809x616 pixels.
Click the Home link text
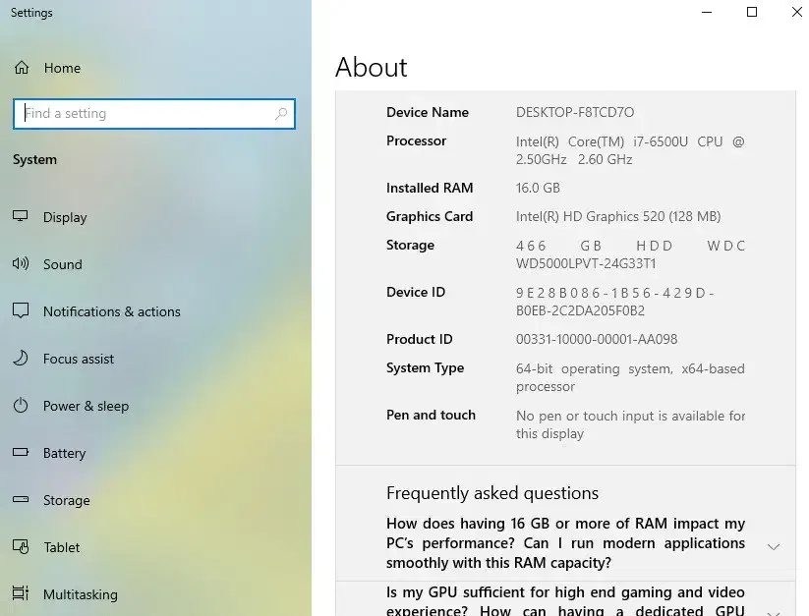(62, 68)
